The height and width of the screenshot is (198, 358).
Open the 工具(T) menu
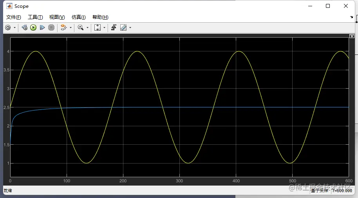[x=35, y=17]
